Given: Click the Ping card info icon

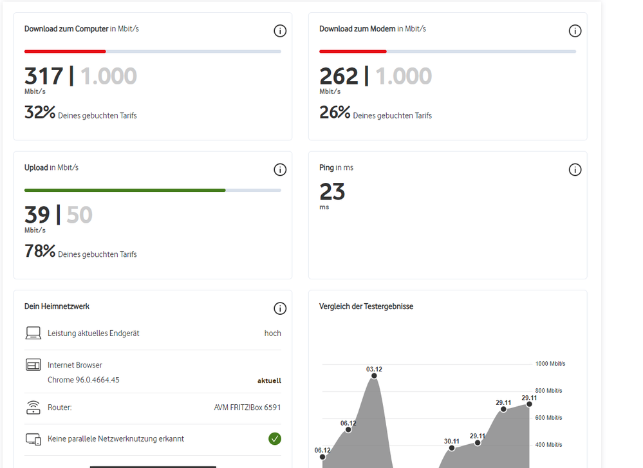Looking at the screenshot, I should click(x=575, y=169).
